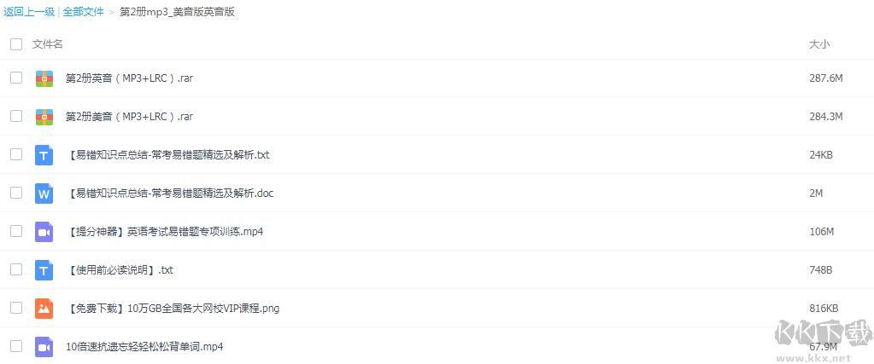This screenshot has height=364, width=874.
Task: Click the RAR archive icon for 第2册美音
Action: (44, 117)
